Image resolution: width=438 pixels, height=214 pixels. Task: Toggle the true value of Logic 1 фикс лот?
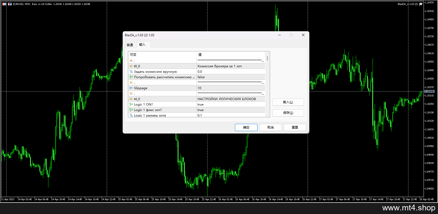coord(231,110)
